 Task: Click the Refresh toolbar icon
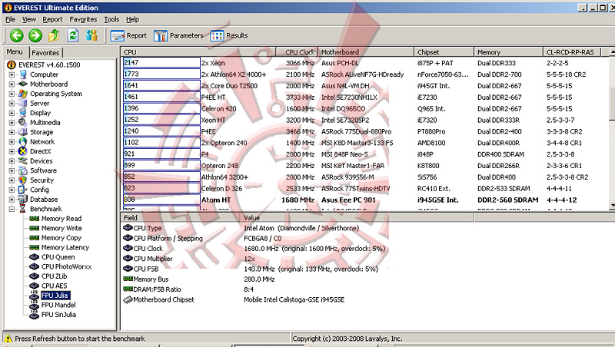(x=73, y=35)
